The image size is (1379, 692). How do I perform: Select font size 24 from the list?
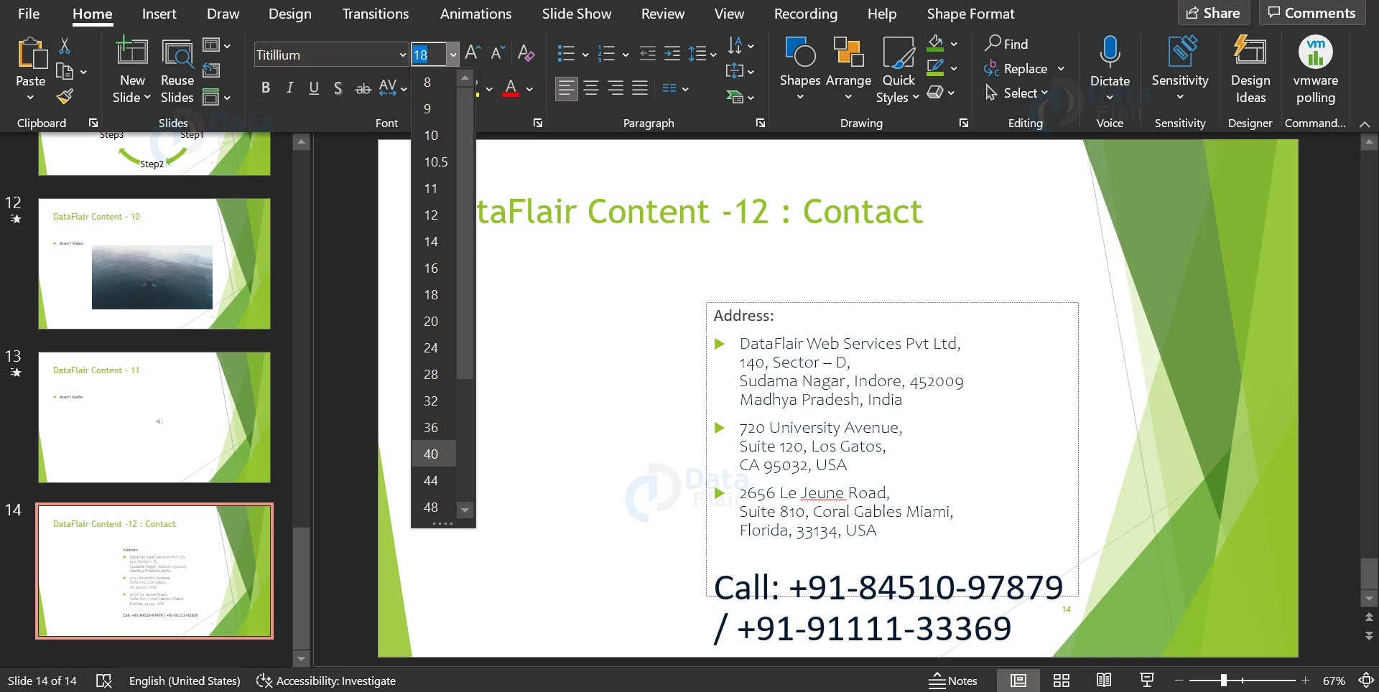[430, 347]
